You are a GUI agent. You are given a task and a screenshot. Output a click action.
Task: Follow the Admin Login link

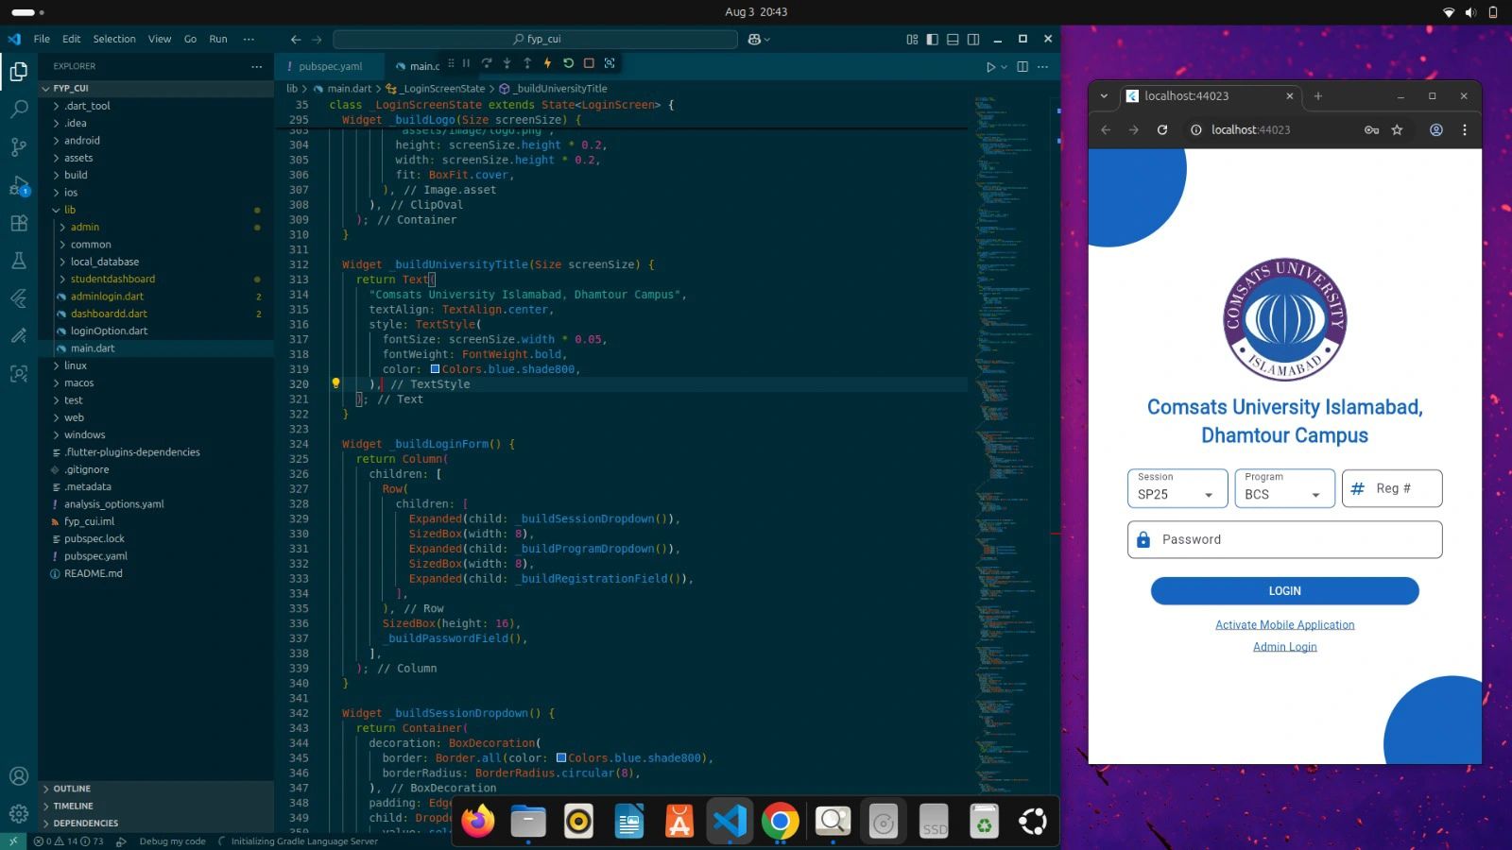(1284, 646)
